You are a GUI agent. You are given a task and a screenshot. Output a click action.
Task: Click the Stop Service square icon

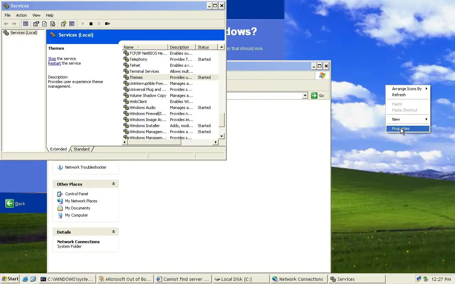[91, 24]
